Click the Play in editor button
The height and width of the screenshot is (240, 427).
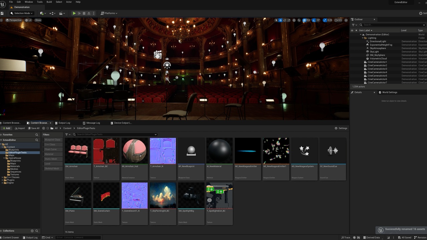pyautogui.click(x=74, y=13)
